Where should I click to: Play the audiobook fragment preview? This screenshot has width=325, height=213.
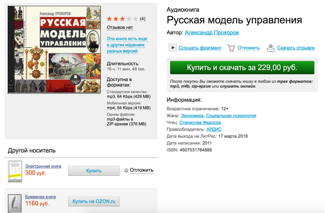pos(172,47)
